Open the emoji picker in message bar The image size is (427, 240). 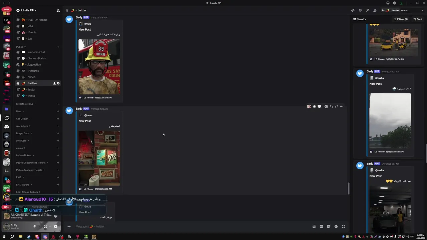coord(336,227)
